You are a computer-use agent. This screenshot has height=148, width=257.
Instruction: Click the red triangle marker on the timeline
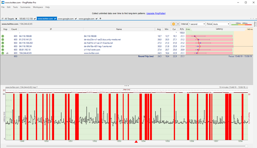pos(136,142)
